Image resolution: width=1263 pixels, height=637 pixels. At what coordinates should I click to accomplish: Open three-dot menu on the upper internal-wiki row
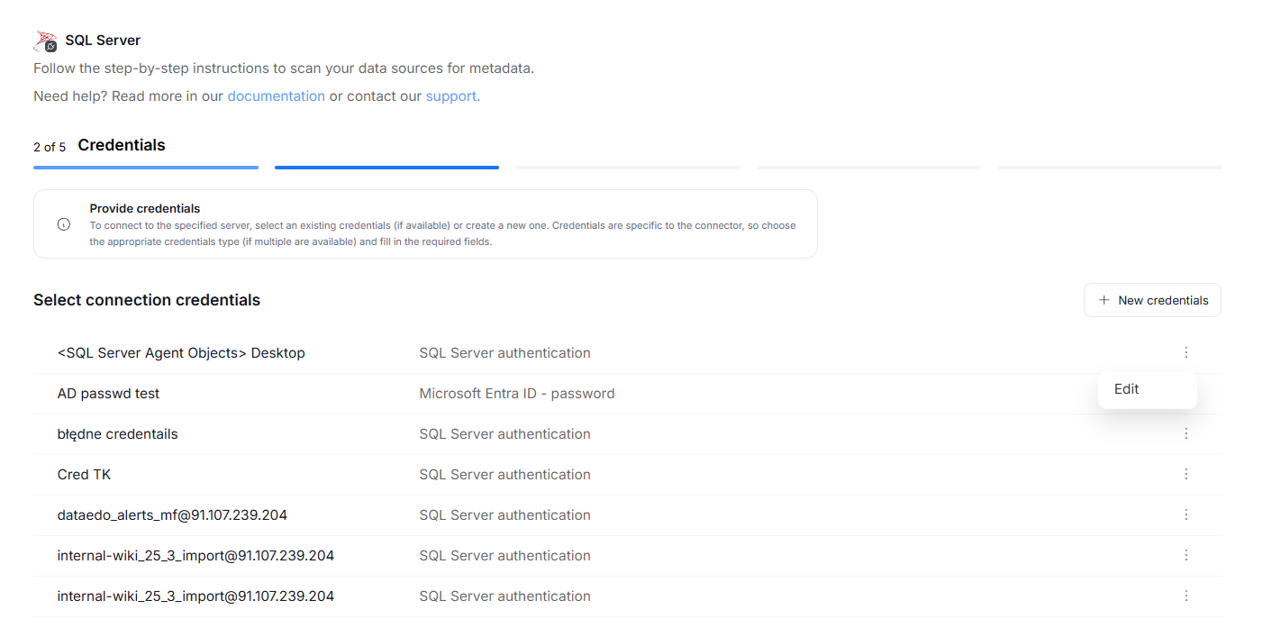click(x=1186, y=555)
